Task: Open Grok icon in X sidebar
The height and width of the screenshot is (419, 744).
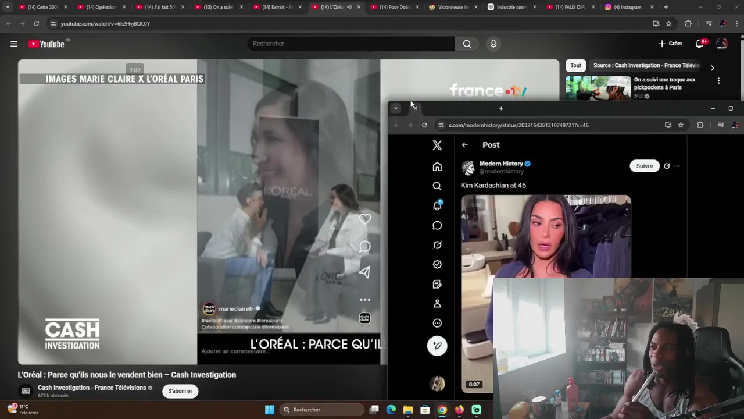Action: coord(437,245)
